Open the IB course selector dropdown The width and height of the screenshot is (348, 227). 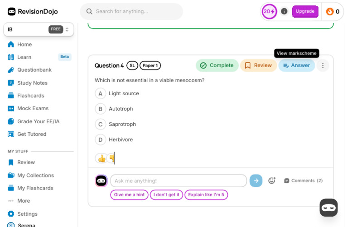(39, 29)
